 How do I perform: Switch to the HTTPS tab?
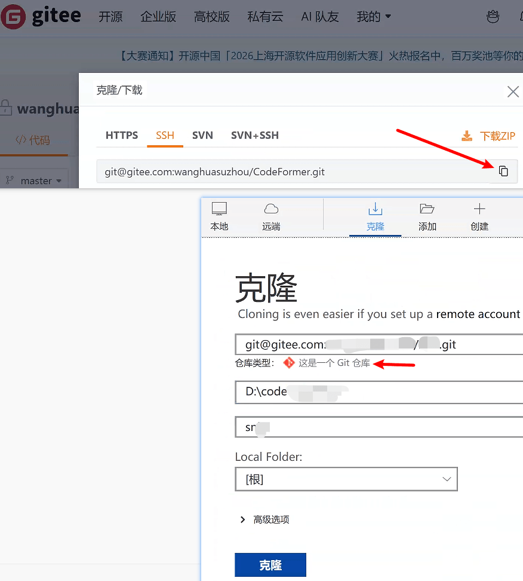tap(122, 135)
